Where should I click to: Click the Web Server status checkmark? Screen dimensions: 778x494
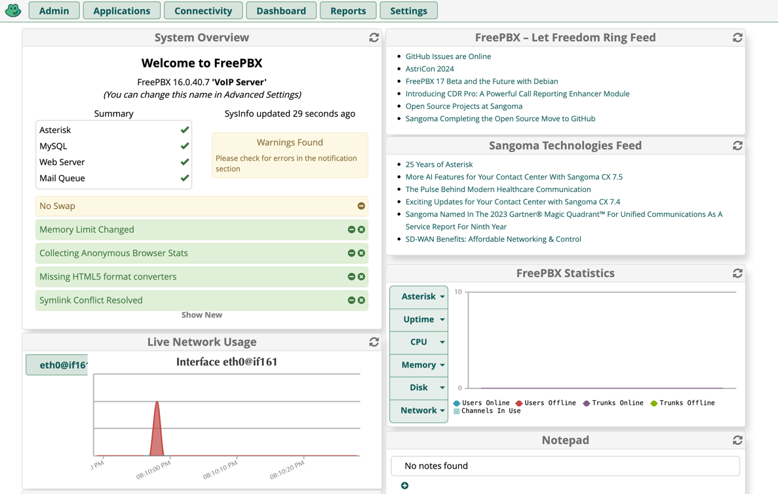[185, 162]
